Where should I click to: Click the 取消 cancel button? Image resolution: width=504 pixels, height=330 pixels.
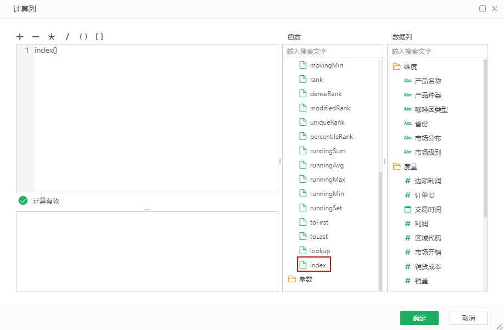[468, 318]
